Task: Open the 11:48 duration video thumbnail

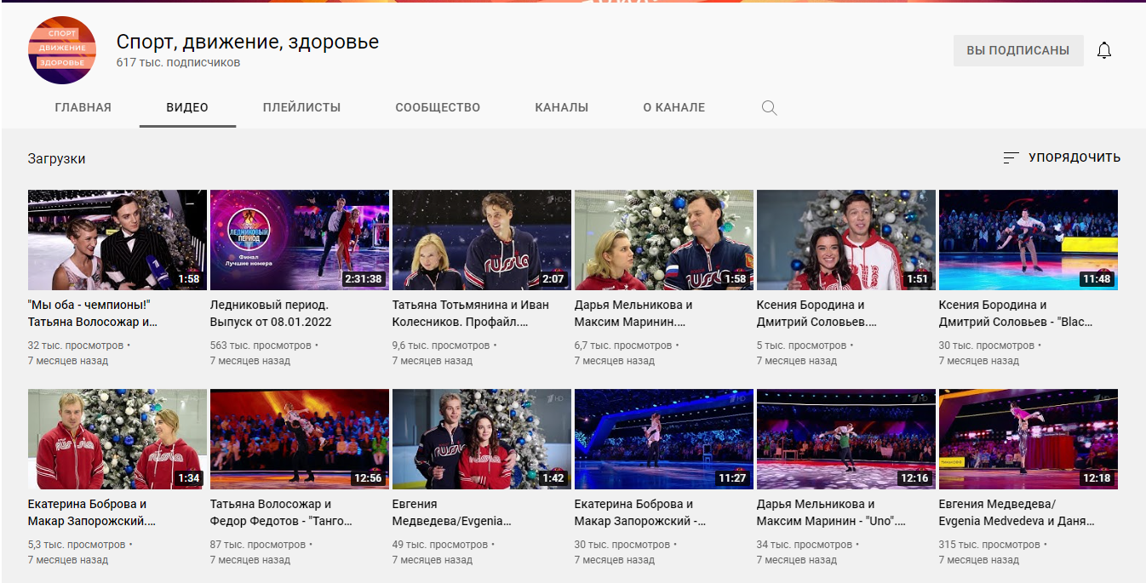Action: (x=1028, y=240)
